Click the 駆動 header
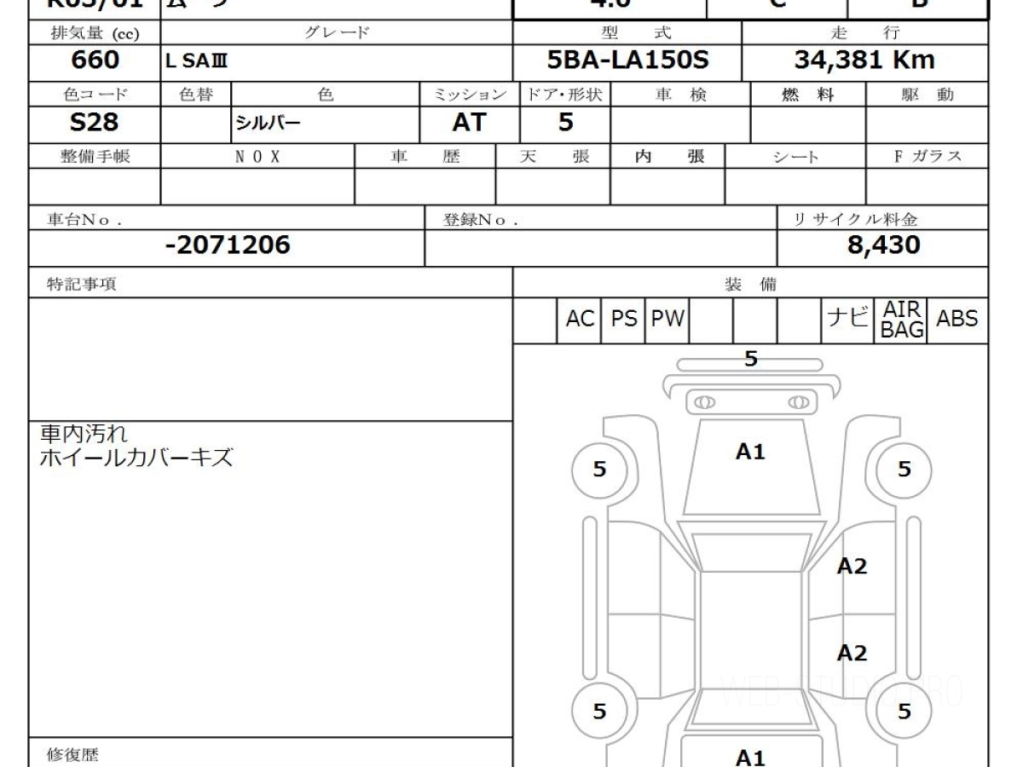The width and height of the screenshot is (1023, 767). click(928, 95)
